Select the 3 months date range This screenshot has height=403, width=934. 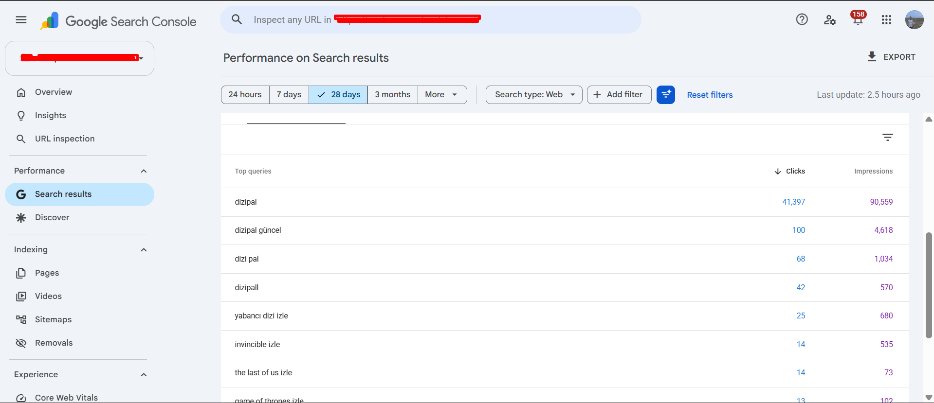[393, 94]
